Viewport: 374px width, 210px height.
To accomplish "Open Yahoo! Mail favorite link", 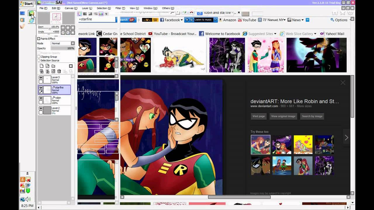I will click(332, 34).
